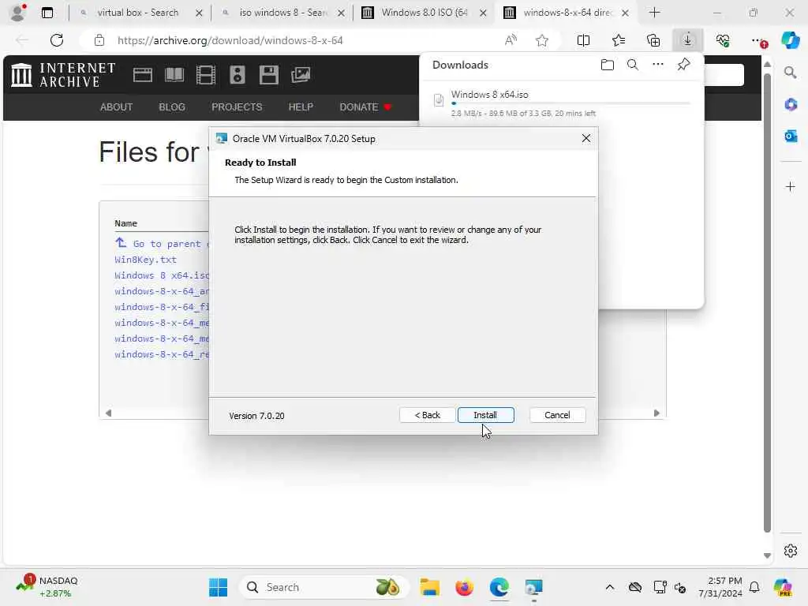Image resolution: width=808 pixels, height=606 pixels.
Task: Open Firefox from the taskbar
Action: point(464,587)
